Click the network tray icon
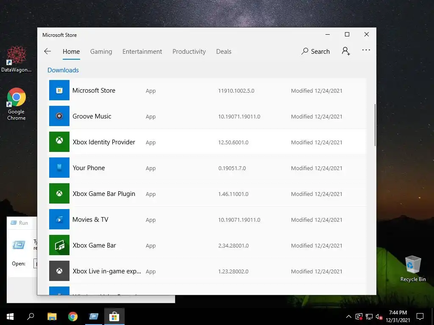Viewport: 434px width, 325px height. pos(369,317)
